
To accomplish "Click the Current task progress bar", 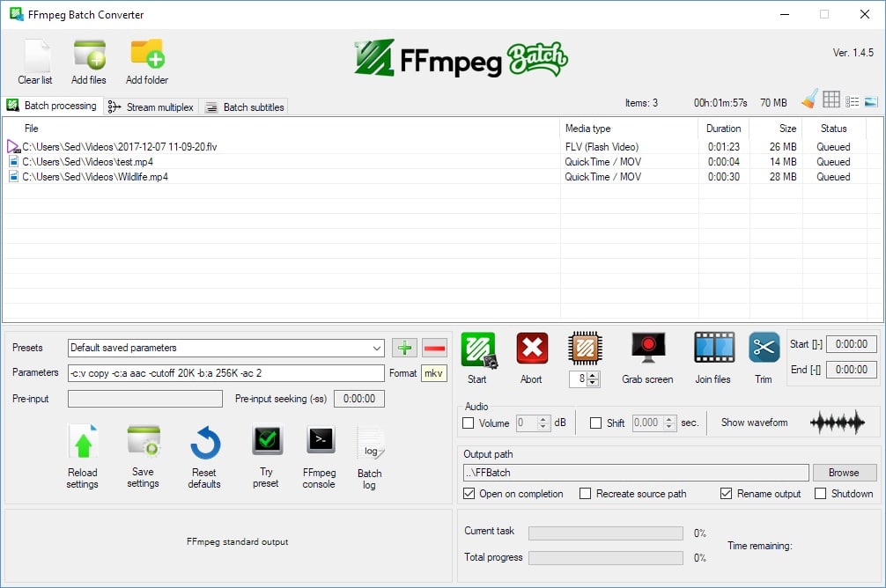I will click(x=606, y=533).
